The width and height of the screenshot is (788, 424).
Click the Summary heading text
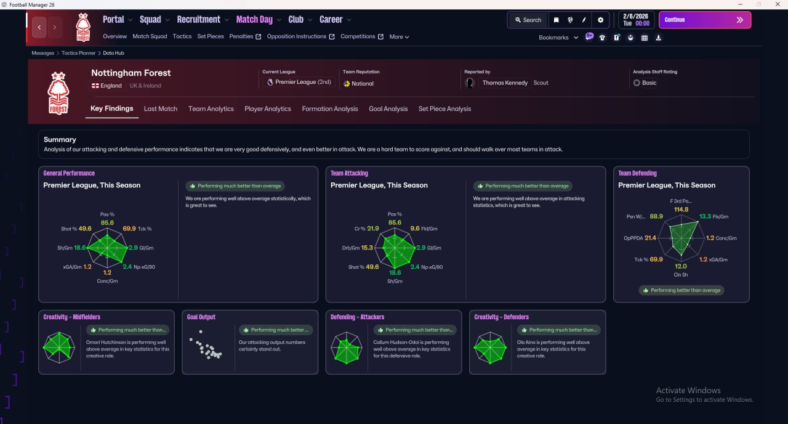pyautogui.click(x=60, y=140)
